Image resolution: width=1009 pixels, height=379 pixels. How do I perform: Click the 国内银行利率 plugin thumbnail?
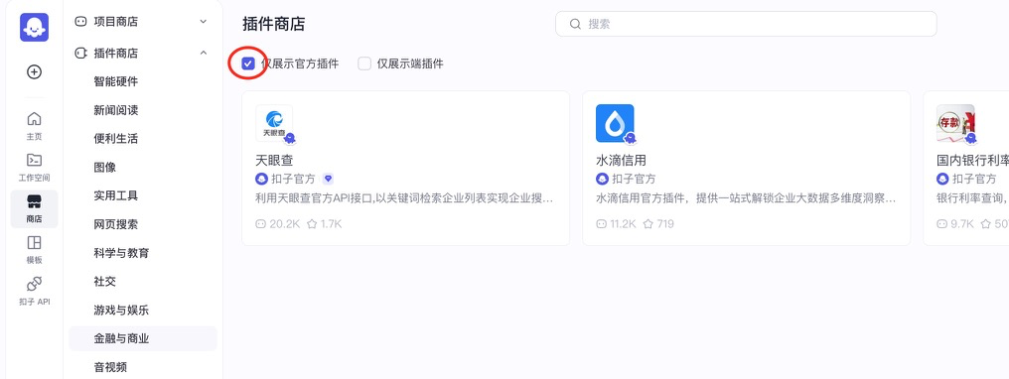point(955,123)
